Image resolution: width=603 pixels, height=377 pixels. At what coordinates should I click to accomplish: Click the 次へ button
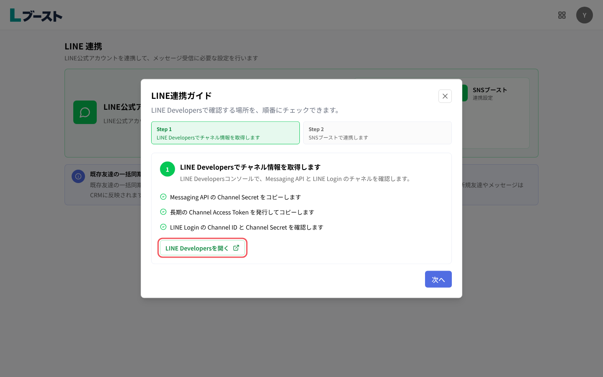438,279
